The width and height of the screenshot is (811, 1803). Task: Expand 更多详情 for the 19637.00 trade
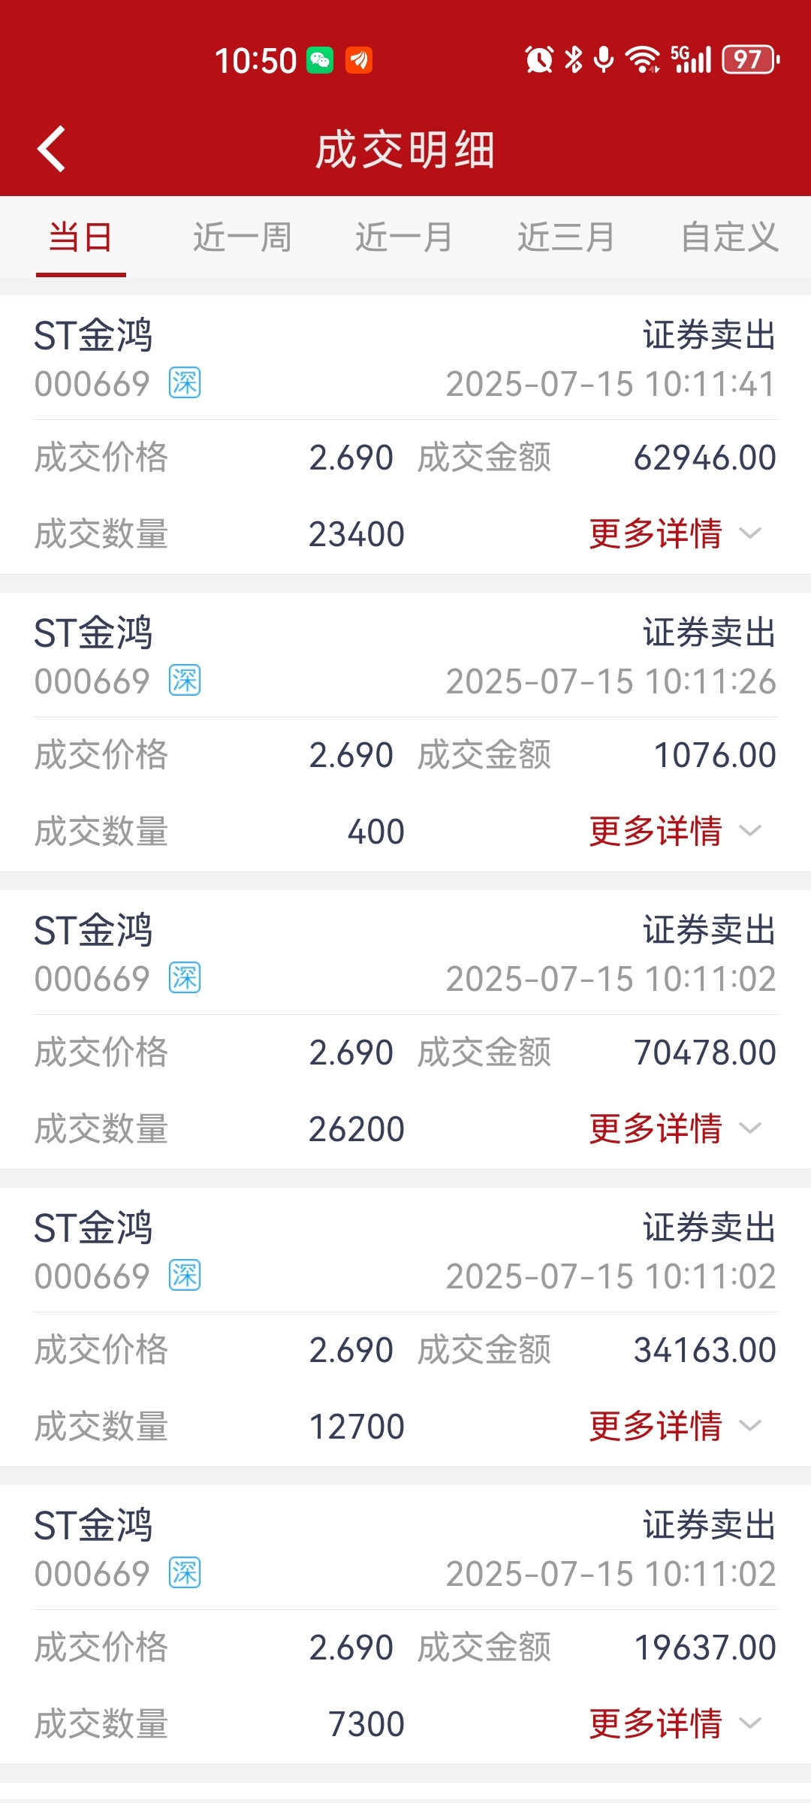pos(675,1723)
